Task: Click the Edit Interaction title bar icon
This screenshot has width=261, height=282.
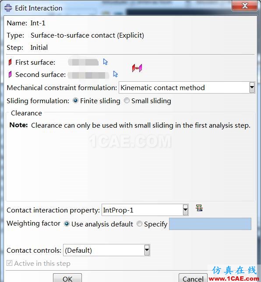Action: (8, 8)
